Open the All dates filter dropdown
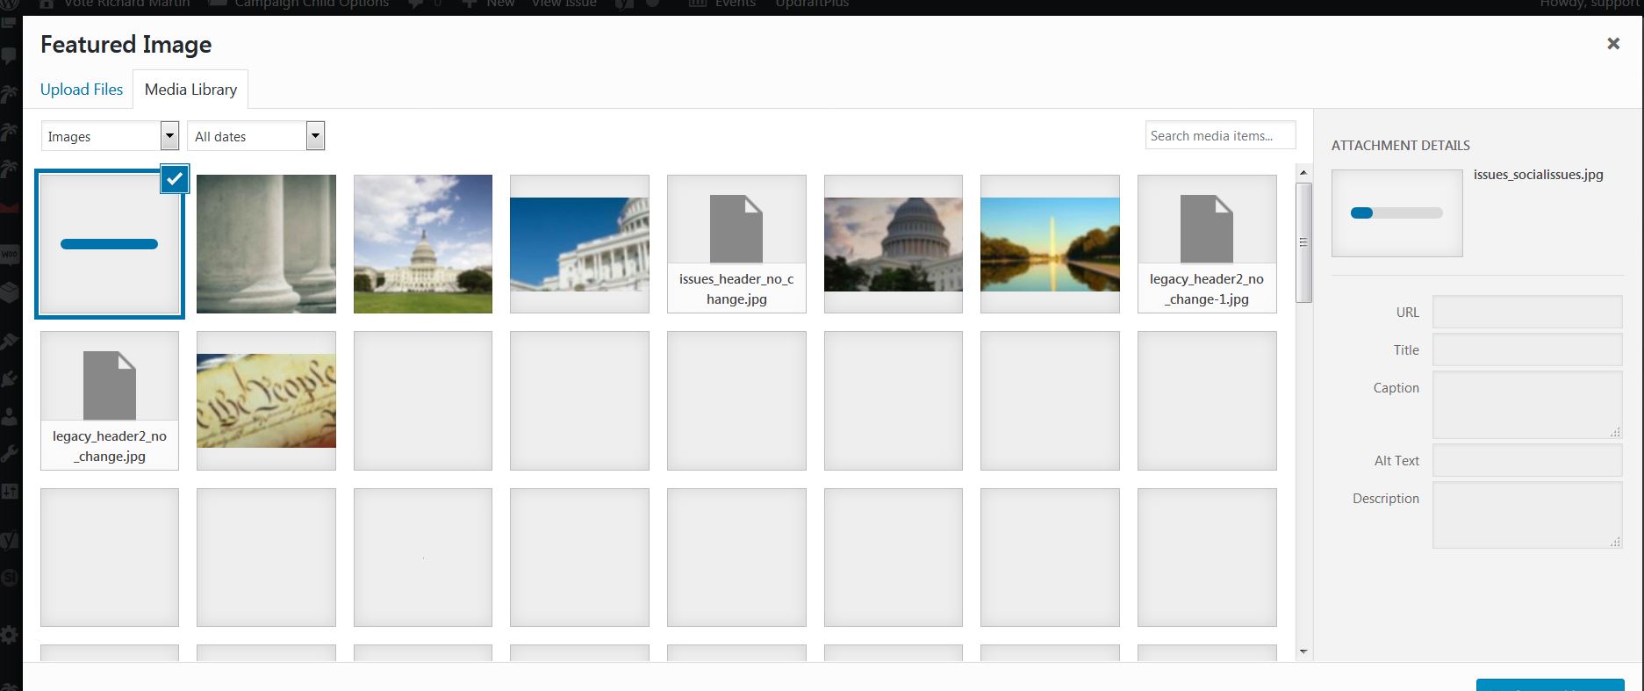 (256, 136)
